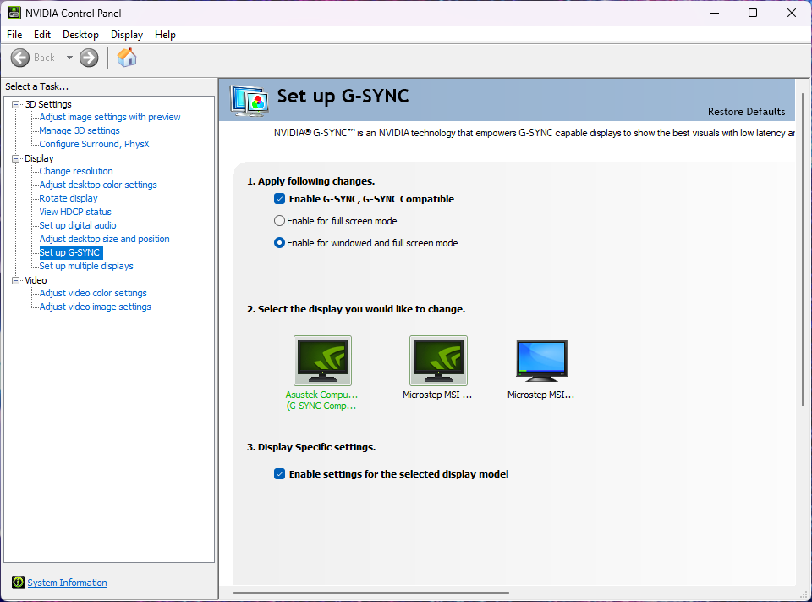
Task: Open the Desktop menu
Action: (81, 35)
